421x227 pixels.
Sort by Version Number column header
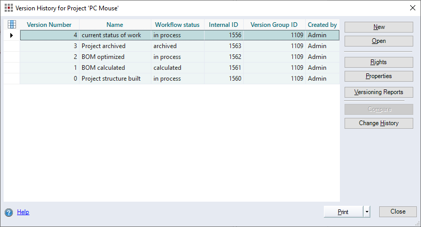(x=49, y=25)
